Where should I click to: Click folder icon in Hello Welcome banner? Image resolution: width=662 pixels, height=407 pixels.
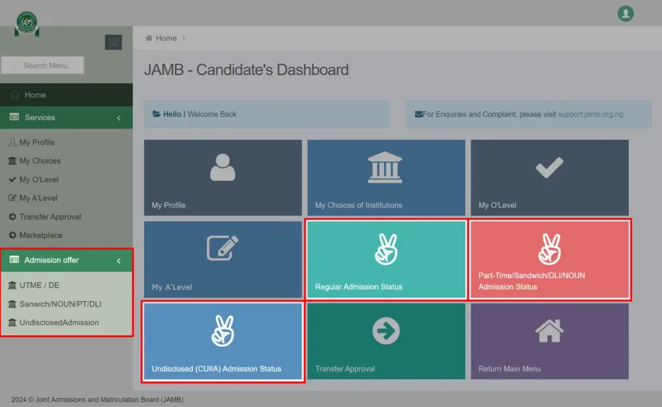point(156,114)
